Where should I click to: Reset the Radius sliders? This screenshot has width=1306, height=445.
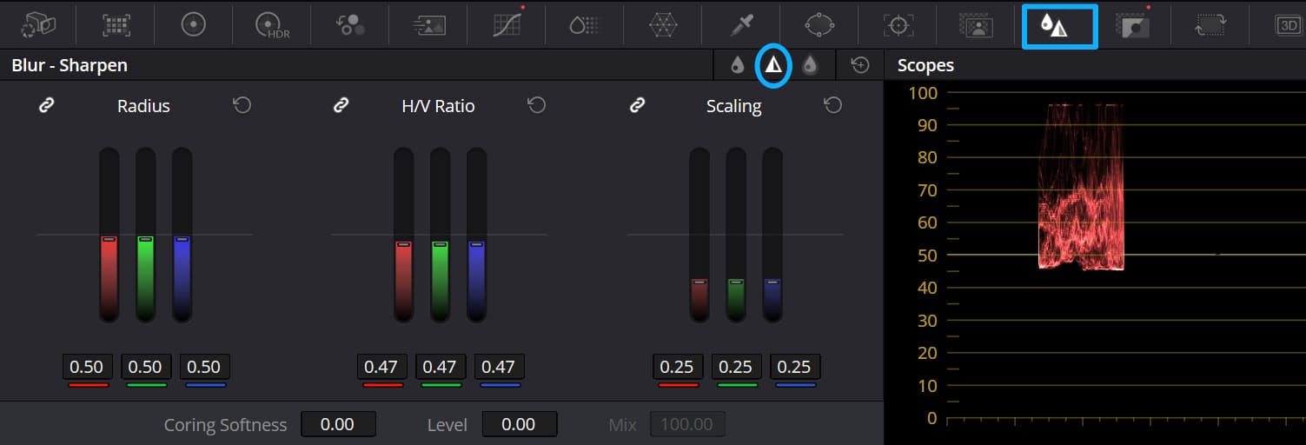click(242, 105)
